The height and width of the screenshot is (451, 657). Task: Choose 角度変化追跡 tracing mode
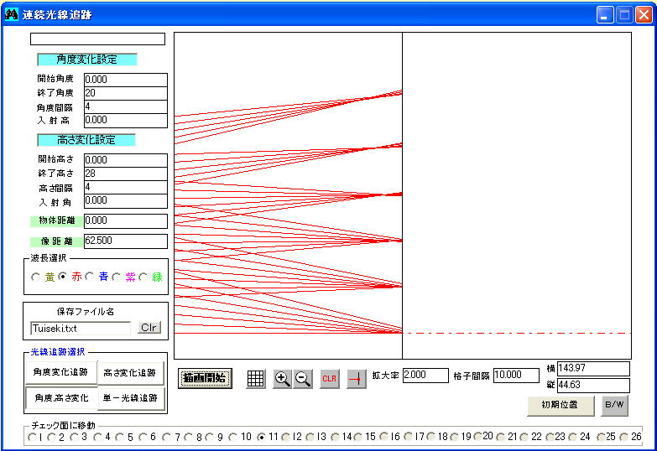(x=60, y=371)
